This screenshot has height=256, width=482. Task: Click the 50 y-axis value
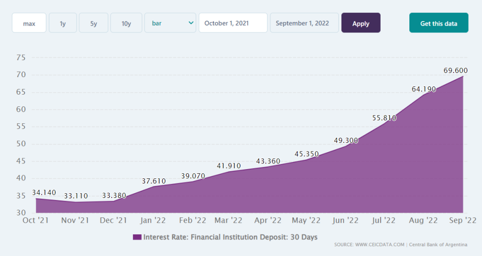pyautogui.click(x=21, y=143)
